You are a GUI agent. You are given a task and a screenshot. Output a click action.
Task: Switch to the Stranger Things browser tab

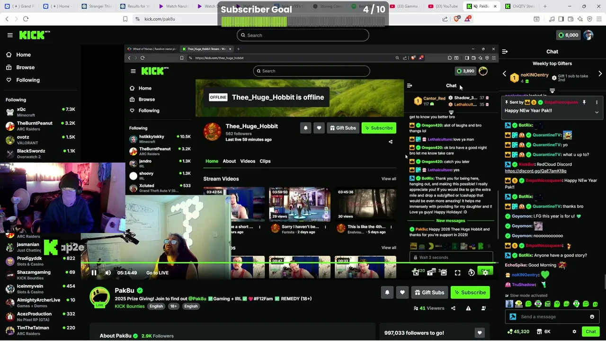pyautogui.click(x=96, y=6)
